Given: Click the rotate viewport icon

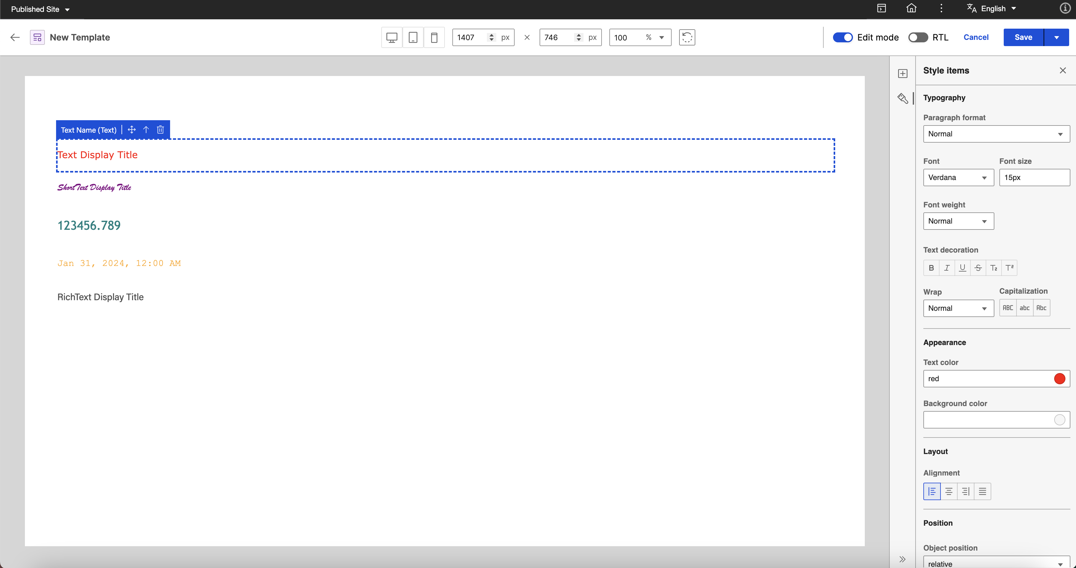Looking at the screenshot, I should [687, 38].
